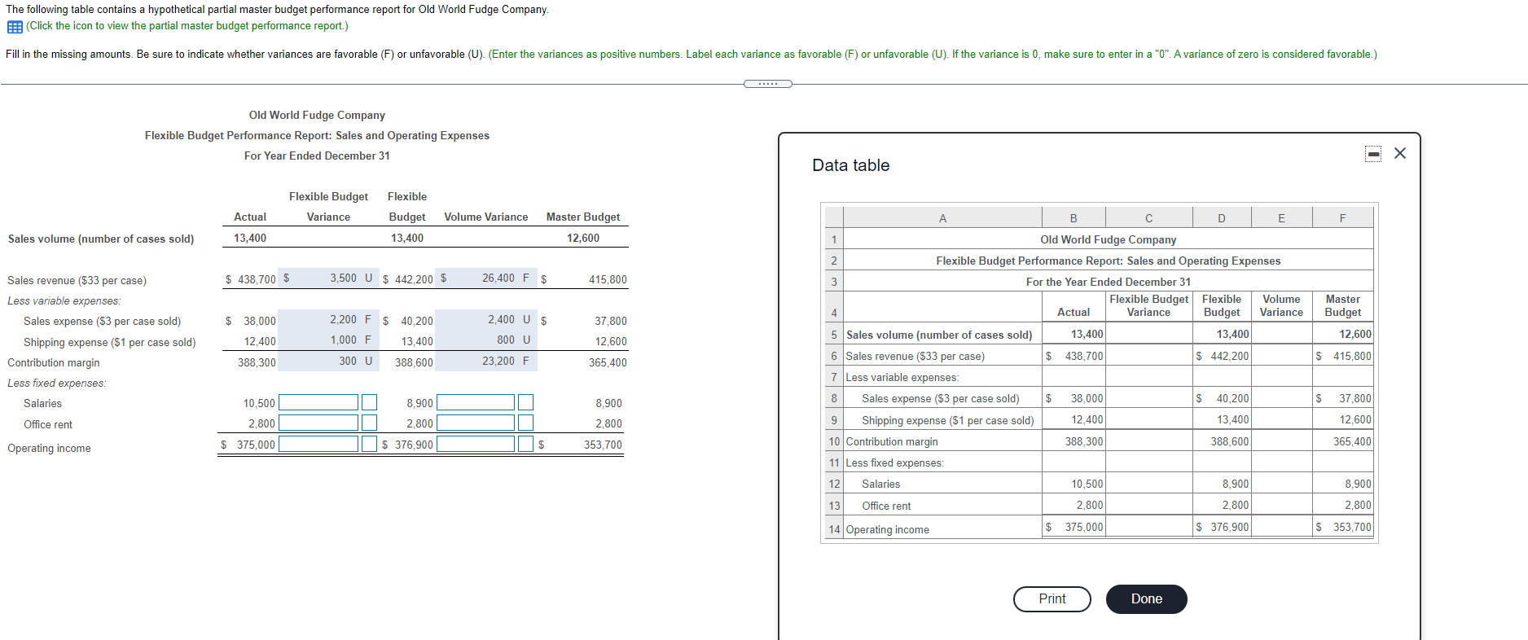Click 'Contribution margin' label in left report
This screenshot has height=640, width=1528.
pyautogui.click(x=54, y=362)
